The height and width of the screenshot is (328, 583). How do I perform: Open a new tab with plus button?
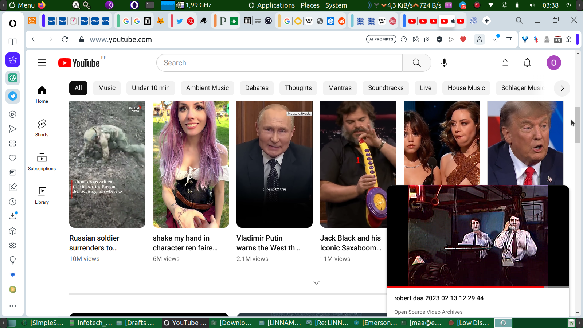click(x=487, y=21)
